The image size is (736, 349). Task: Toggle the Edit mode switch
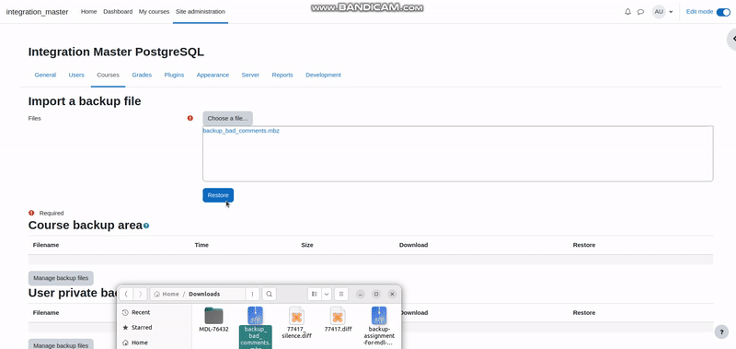pyautogui.click(x=723, y=12)
